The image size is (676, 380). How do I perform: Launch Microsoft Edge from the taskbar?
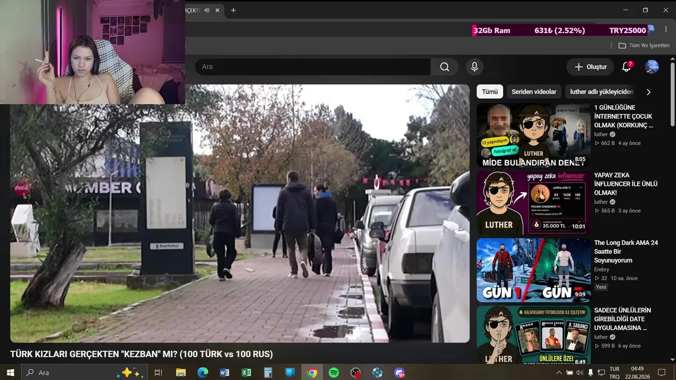pyautogui.click(x=203, y=373)
